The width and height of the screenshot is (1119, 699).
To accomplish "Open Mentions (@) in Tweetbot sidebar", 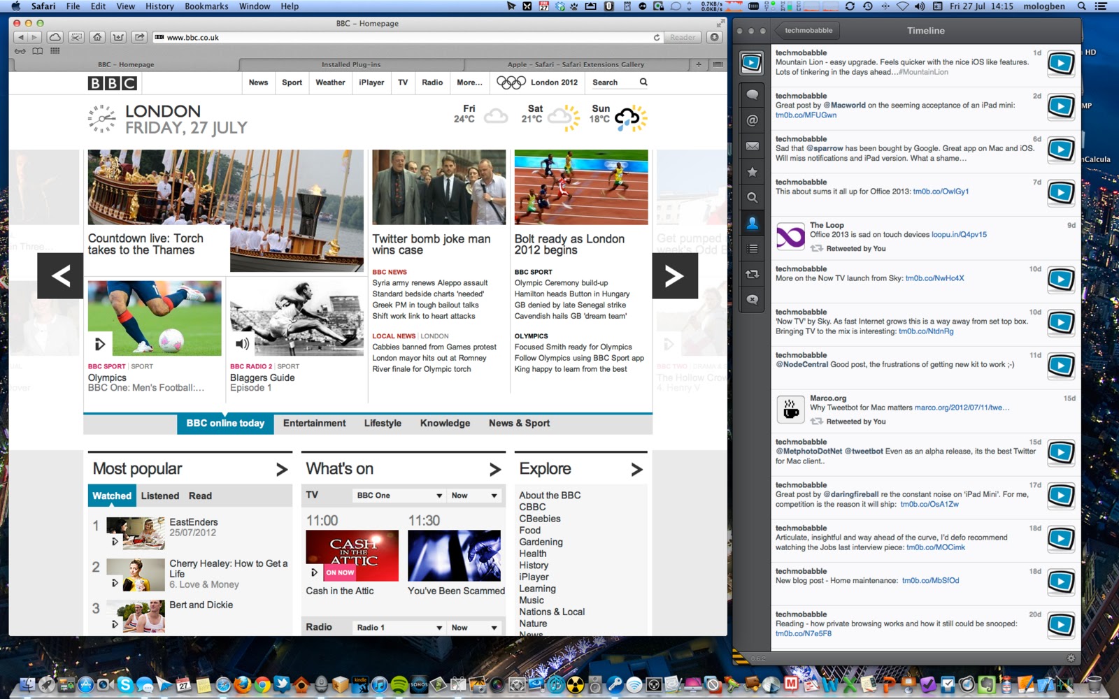I will [753, 120].
